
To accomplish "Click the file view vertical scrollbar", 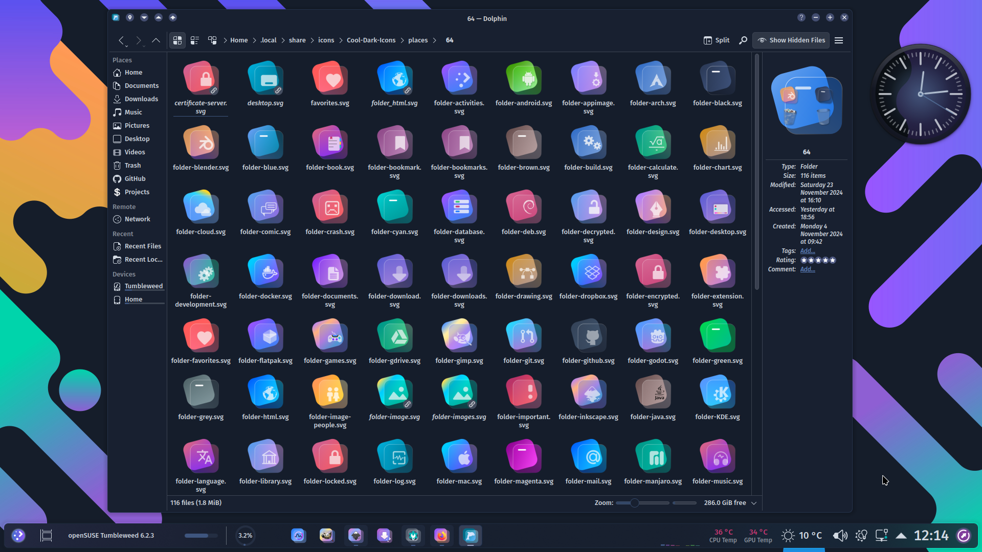I will 756,172.
